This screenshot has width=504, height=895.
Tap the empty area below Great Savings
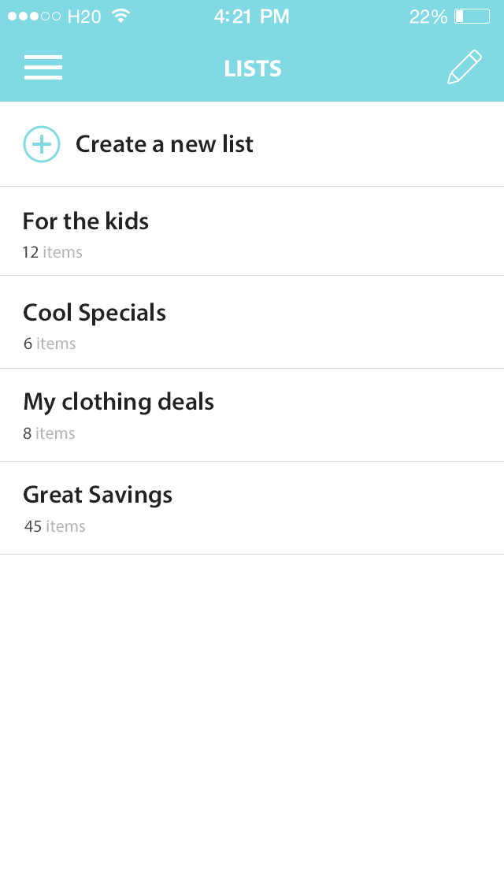tap(252, 709)
